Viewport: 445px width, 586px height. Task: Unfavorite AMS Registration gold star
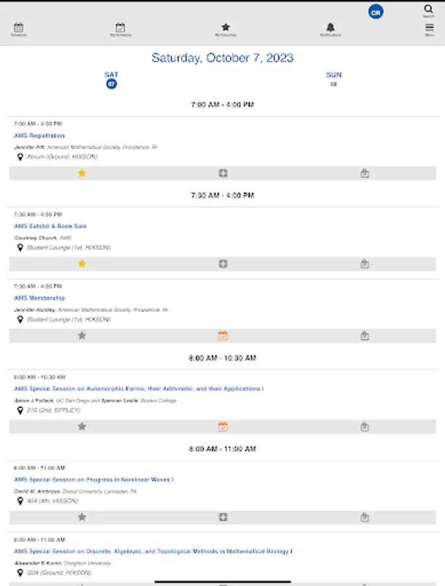(x=82, y=173)
